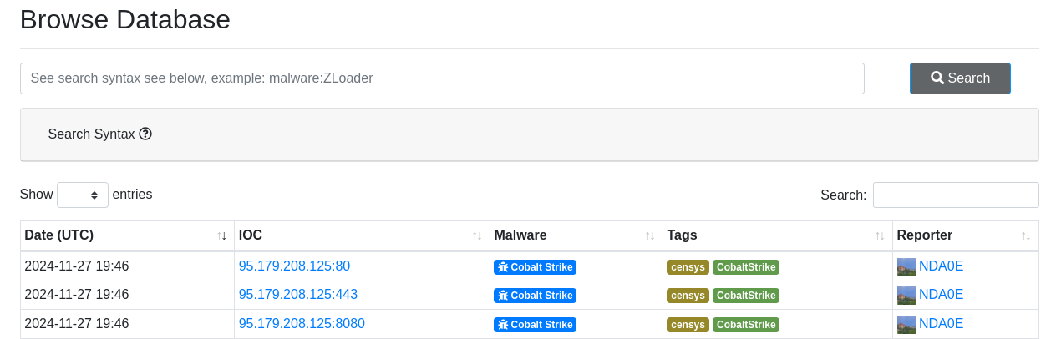Focus the main malware search query field

tap(442, 78)
